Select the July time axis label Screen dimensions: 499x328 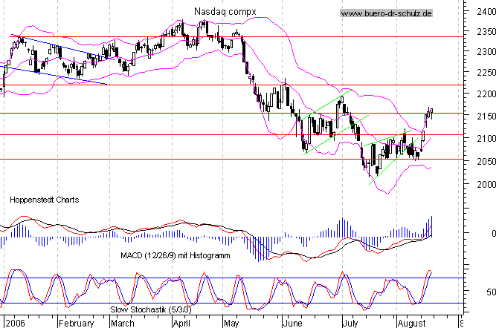pos(350,324)
